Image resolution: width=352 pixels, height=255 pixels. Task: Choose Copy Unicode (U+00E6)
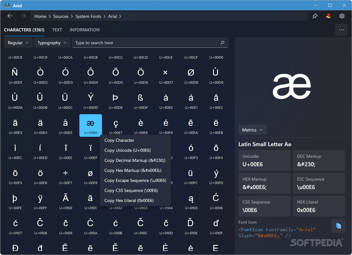(135, 150)
